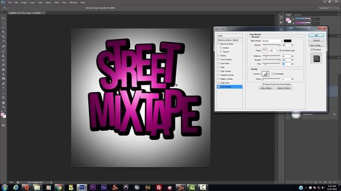Select the Healing Brush tool
Image resolution: width=341 pixels, height=191 pixels.
(x=3, y=46)
